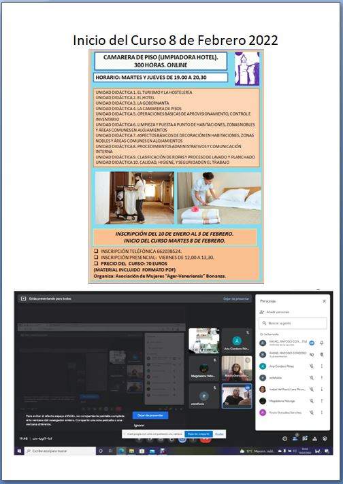Click the bed-making photo in the flyer
Image resolution: width=343 pixels, height=484 pixels.
(x=219, y=198)
